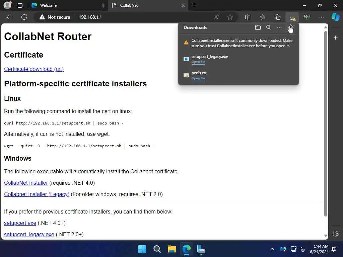This screenshot has height=257, width=343.
Task: Open the profile avatar icon
Action: point(7,5)
